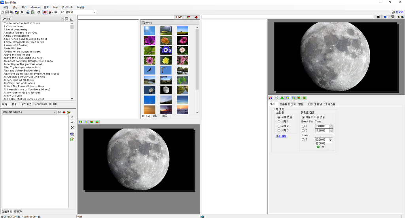Switch to the 데이터 패널 tab
405x218 pixels.
[315, 104]
